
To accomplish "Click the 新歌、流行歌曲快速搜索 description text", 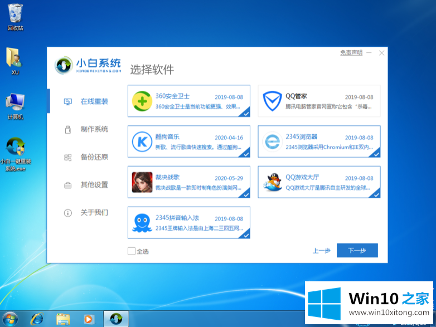I will pos(198,147).
